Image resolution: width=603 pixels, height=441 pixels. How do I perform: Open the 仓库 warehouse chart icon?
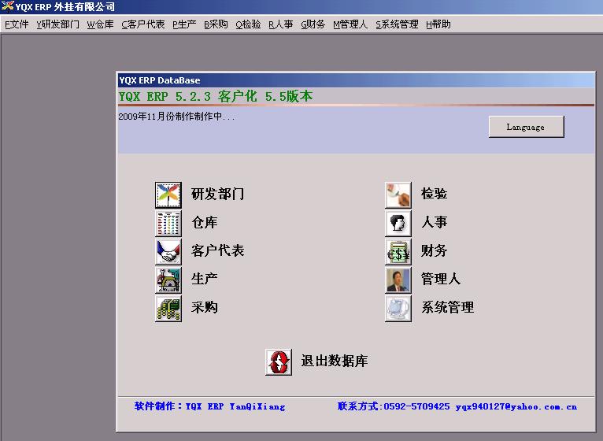click(x=168, y=223)
